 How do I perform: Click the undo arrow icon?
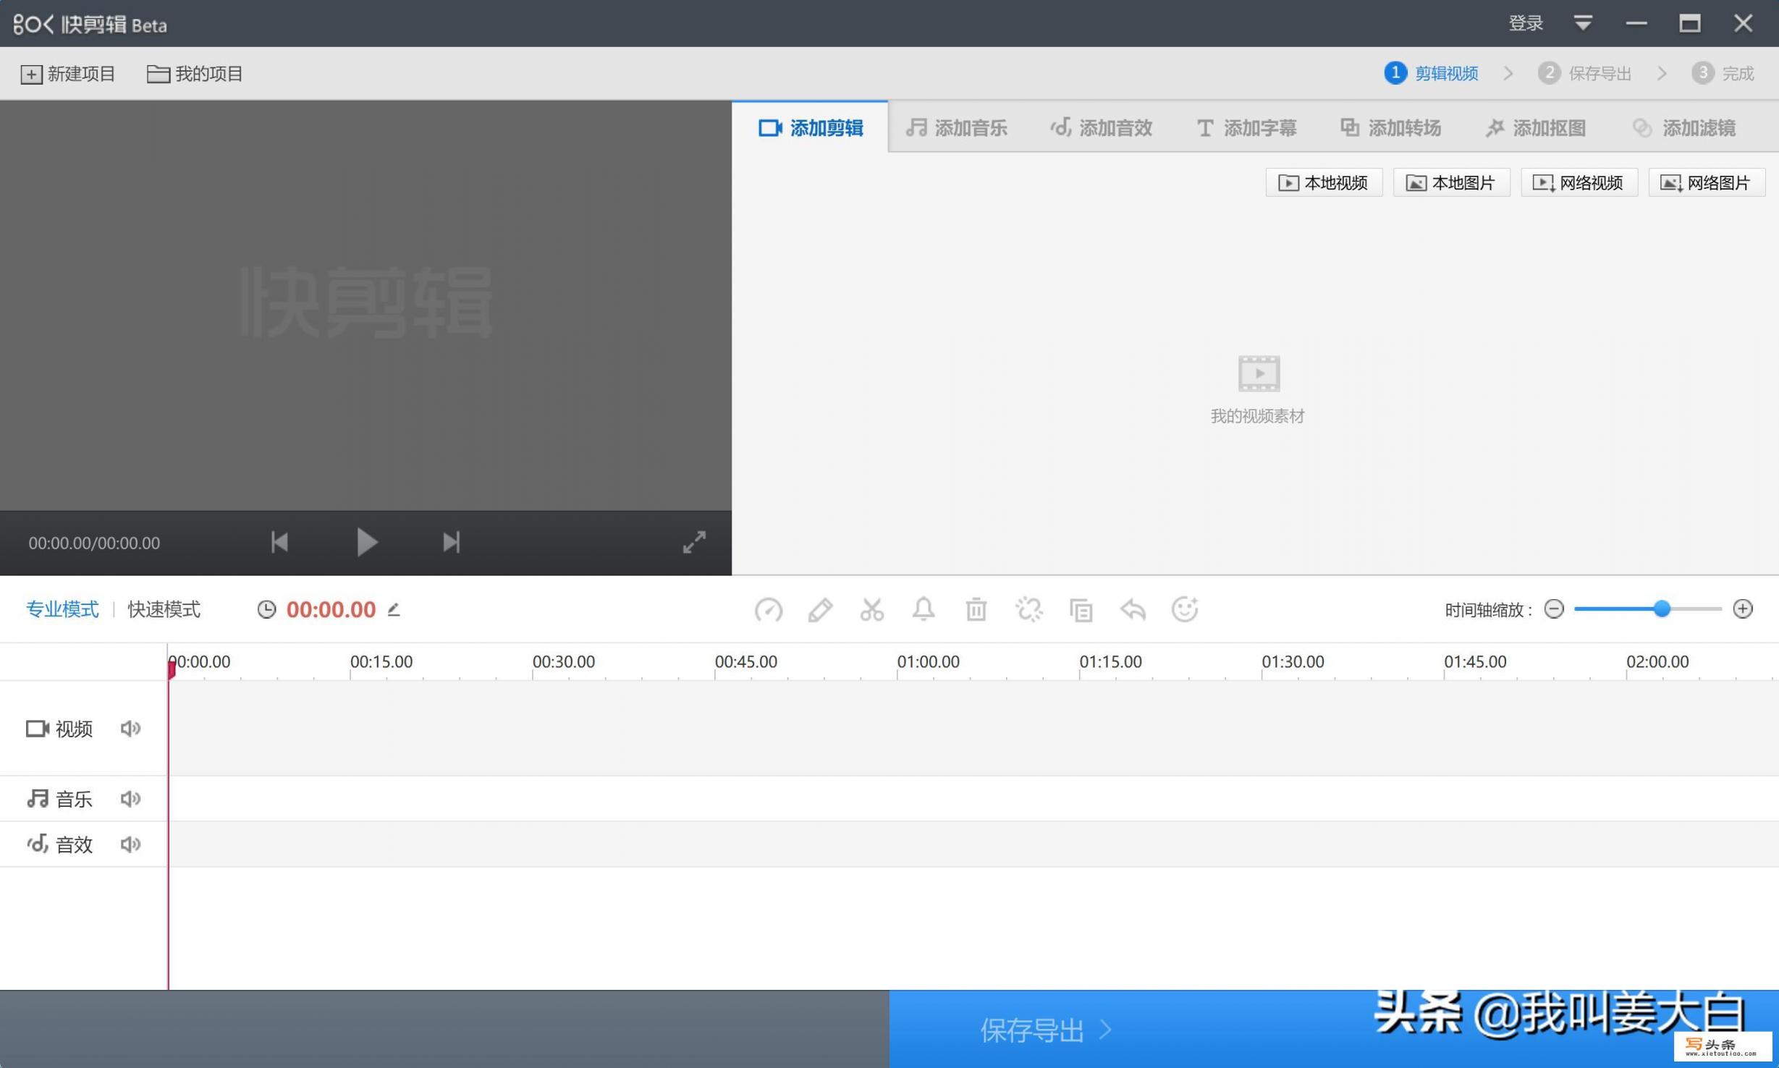tap(1133, 609)
